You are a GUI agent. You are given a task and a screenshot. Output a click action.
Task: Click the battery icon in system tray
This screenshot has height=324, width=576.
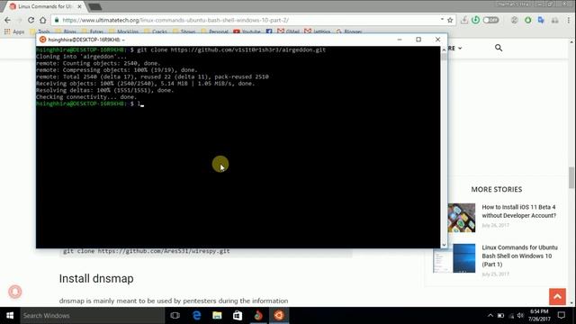[x=500, y=316]
